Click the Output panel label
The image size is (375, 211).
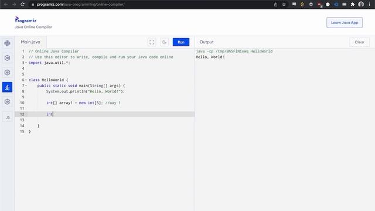206,42
